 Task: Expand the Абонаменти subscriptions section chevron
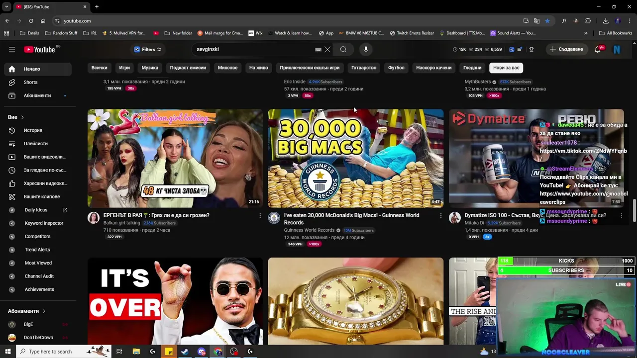point(44,311)
